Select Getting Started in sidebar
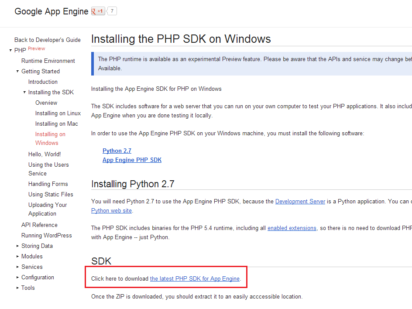Screen dimensions: 412x309 point(41,72)
